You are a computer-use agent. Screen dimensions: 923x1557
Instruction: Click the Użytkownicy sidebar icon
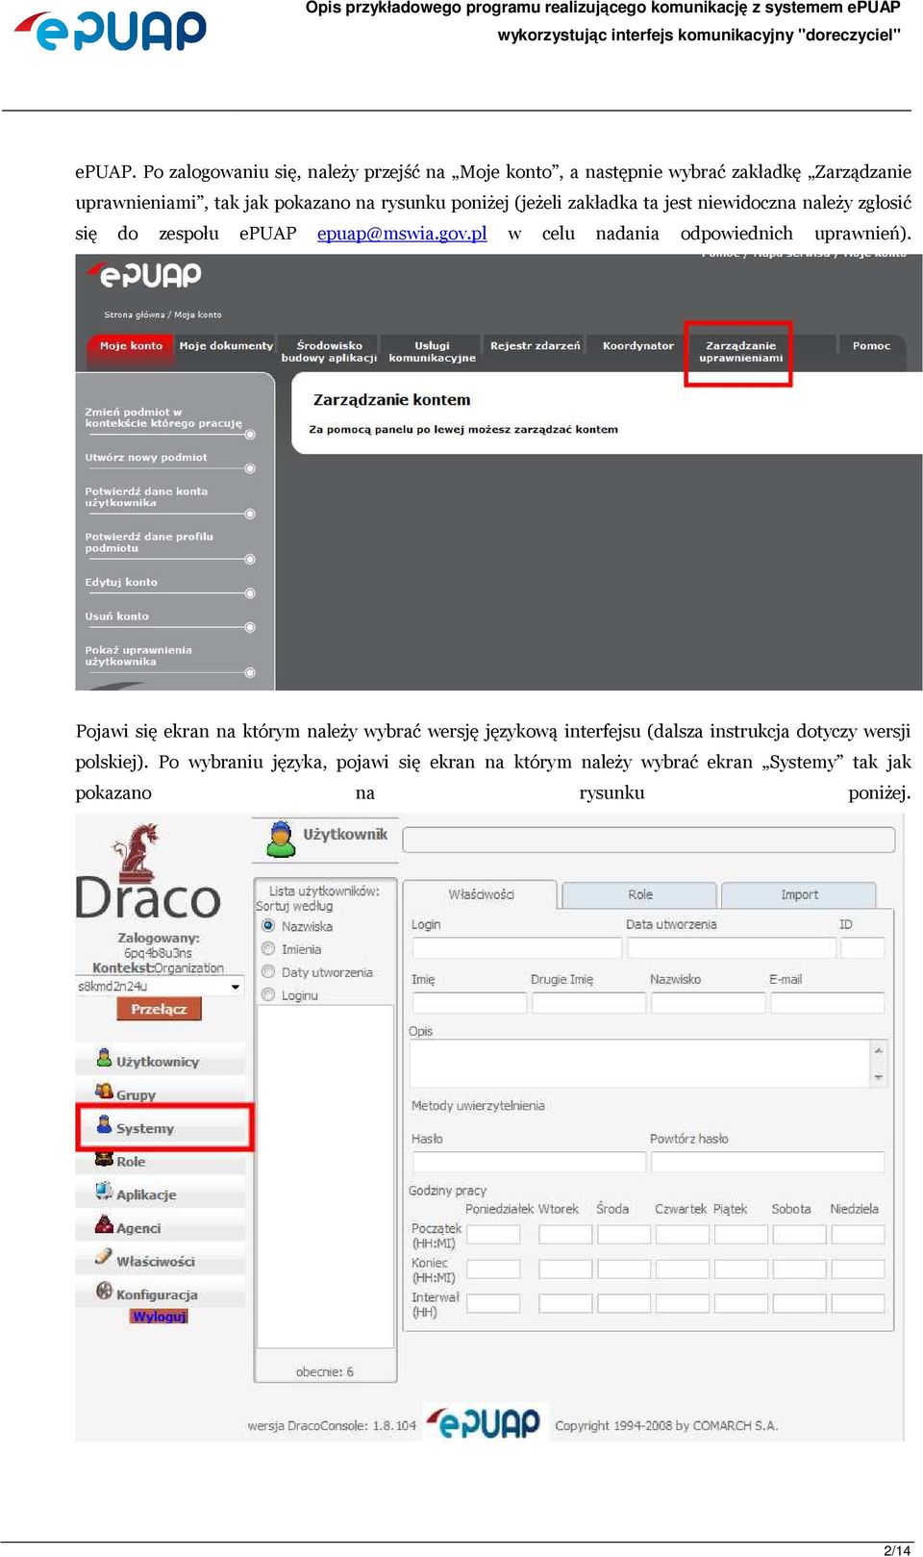click(x=104, y=1058)
